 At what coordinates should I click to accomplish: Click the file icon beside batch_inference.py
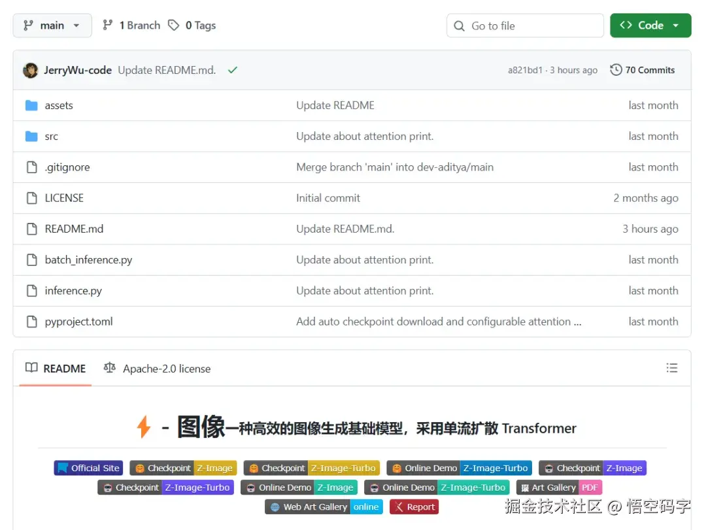pos(31,260)
